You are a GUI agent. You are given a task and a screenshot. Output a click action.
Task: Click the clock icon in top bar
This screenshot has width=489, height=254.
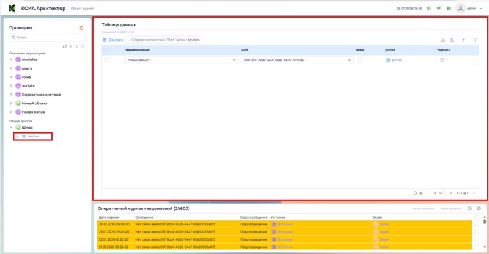pyautogui.click(x=428, y=9)
